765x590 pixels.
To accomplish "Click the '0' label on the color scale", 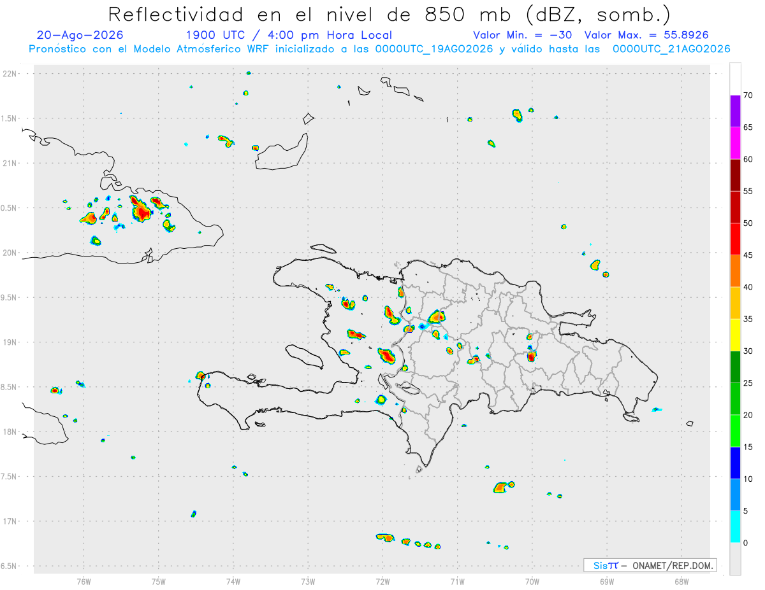I will click(745, 543).
